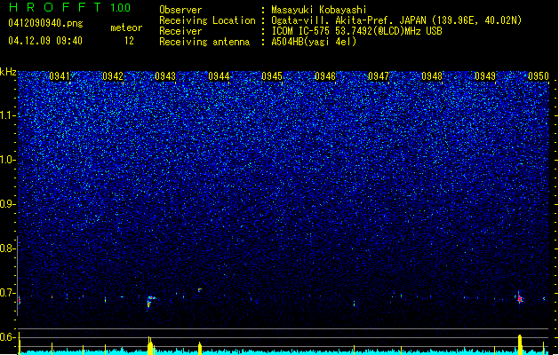Image resolution: width=559 pixels, height=355 pixels.
Task: Click the 0.8 kHz axis tick label
Action: 6,248
